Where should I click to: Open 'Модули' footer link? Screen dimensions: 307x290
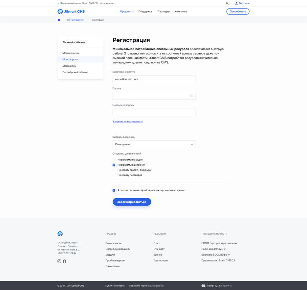point(110,255)
